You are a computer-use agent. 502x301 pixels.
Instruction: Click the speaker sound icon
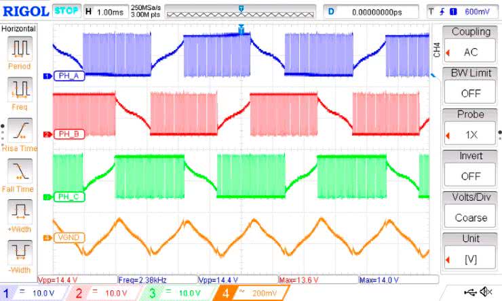click(x=486, y=292)
